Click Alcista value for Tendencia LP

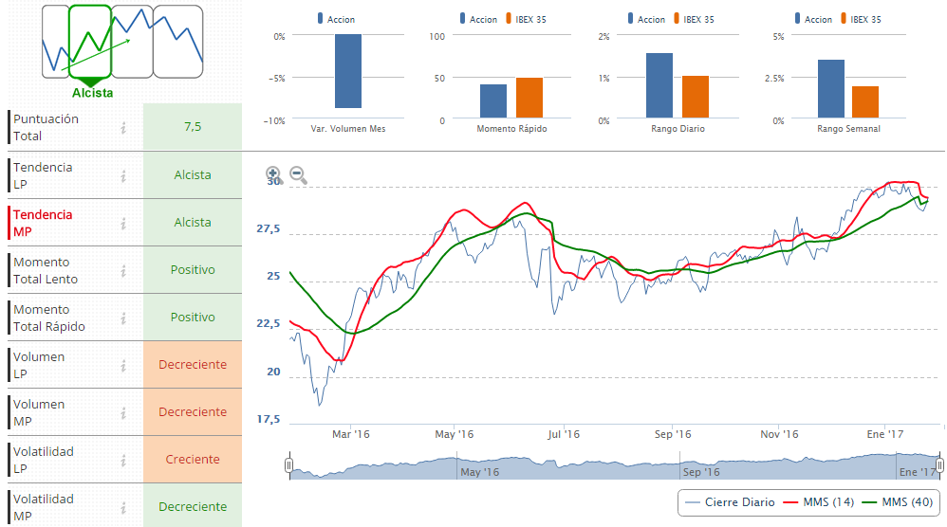click(193, 174)
